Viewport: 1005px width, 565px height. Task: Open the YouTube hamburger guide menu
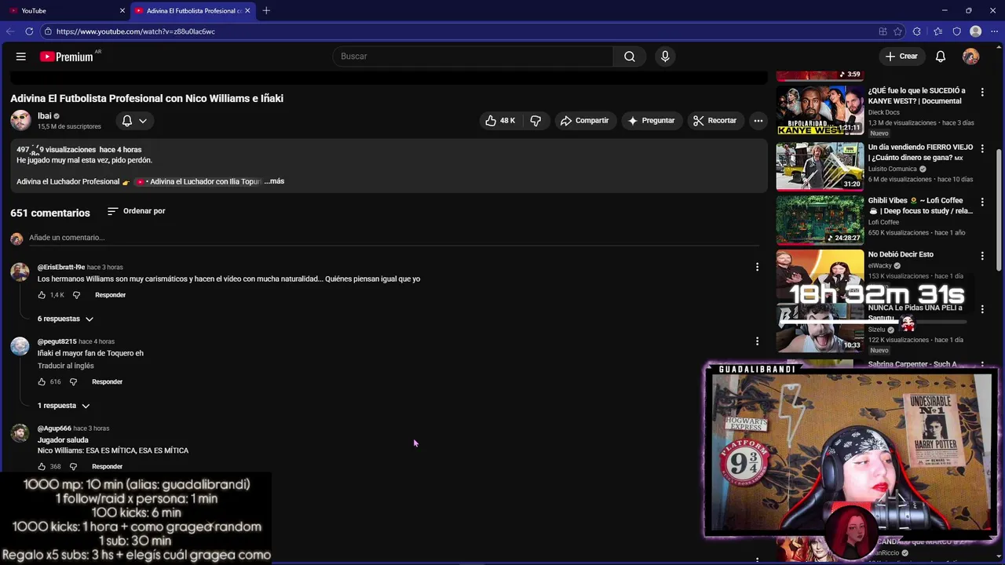21,56
